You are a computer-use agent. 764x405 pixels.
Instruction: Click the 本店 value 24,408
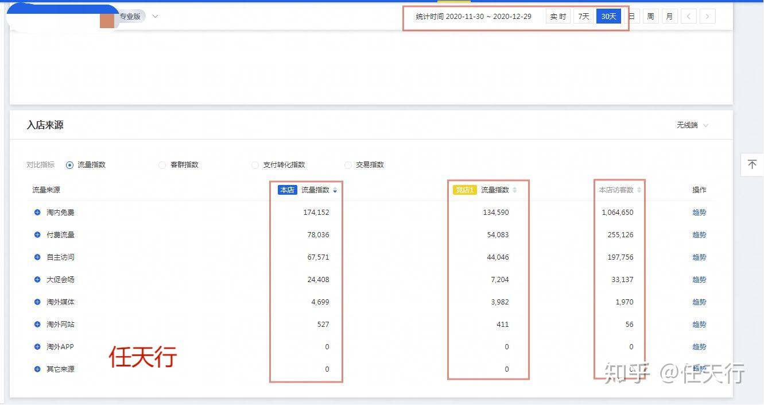coord(319,280)
